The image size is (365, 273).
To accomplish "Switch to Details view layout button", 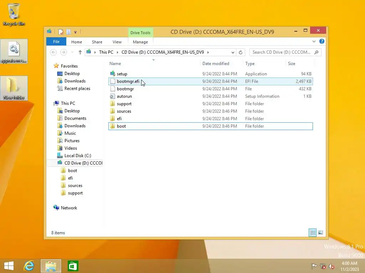I will pos(313,232).
